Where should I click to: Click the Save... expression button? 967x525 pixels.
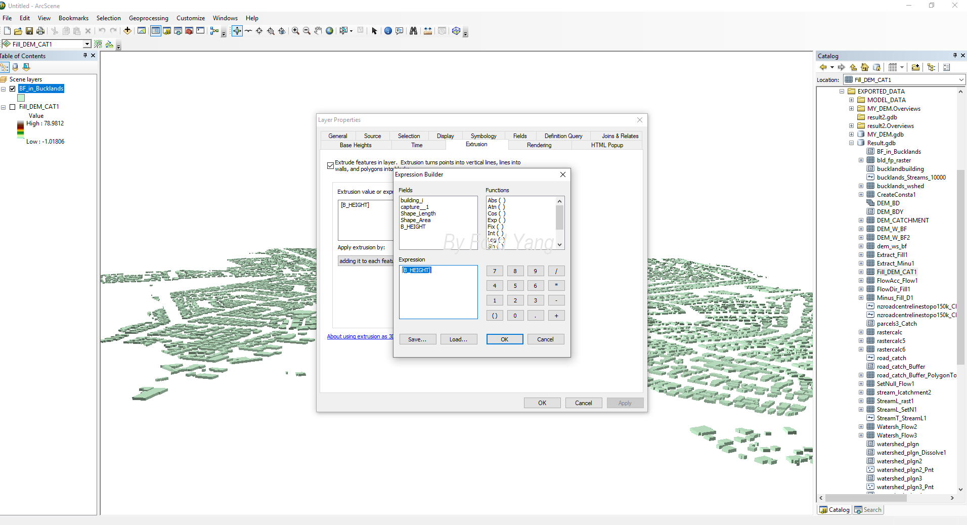(417, 339)
